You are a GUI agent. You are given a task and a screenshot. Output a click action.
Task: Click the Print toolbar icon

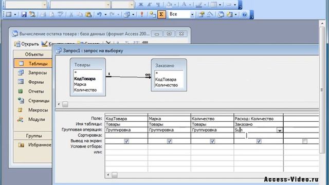click(43, 14)
